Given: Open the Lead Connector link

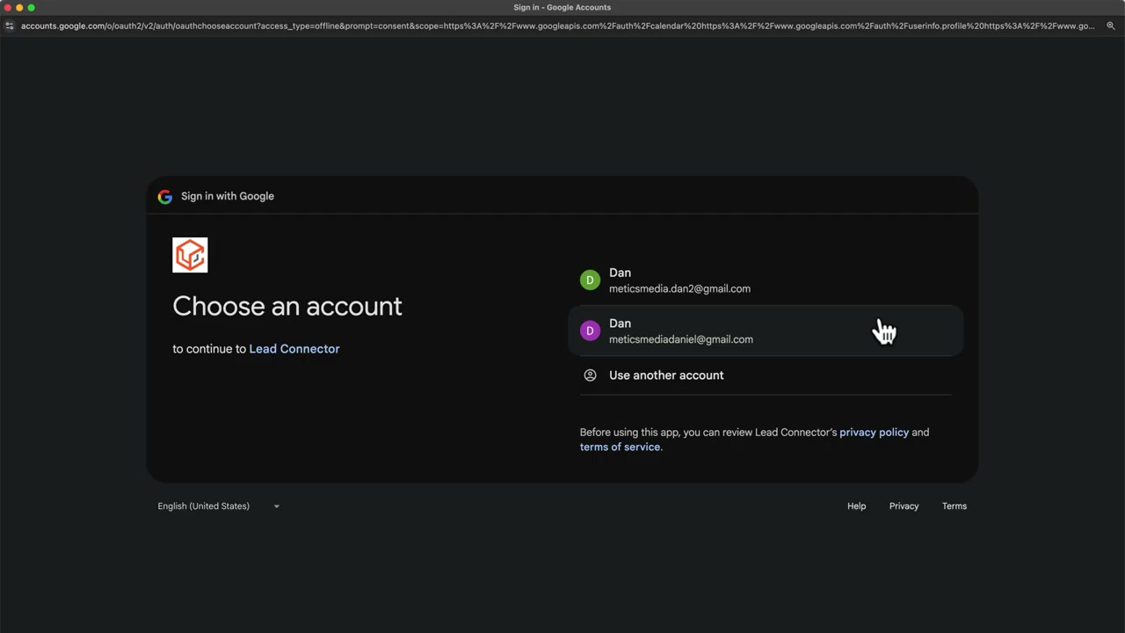Looking at the screenshot, I should click(x=294, y=349).
